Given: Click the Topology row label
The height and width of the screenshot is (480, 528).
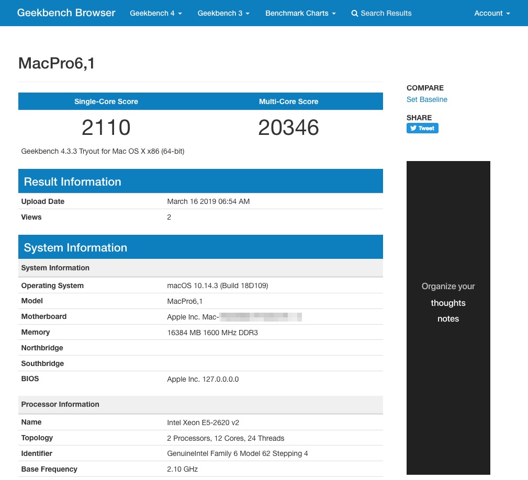Looking at the screenshot, I should pyautogui.click(x=37, y=438).
